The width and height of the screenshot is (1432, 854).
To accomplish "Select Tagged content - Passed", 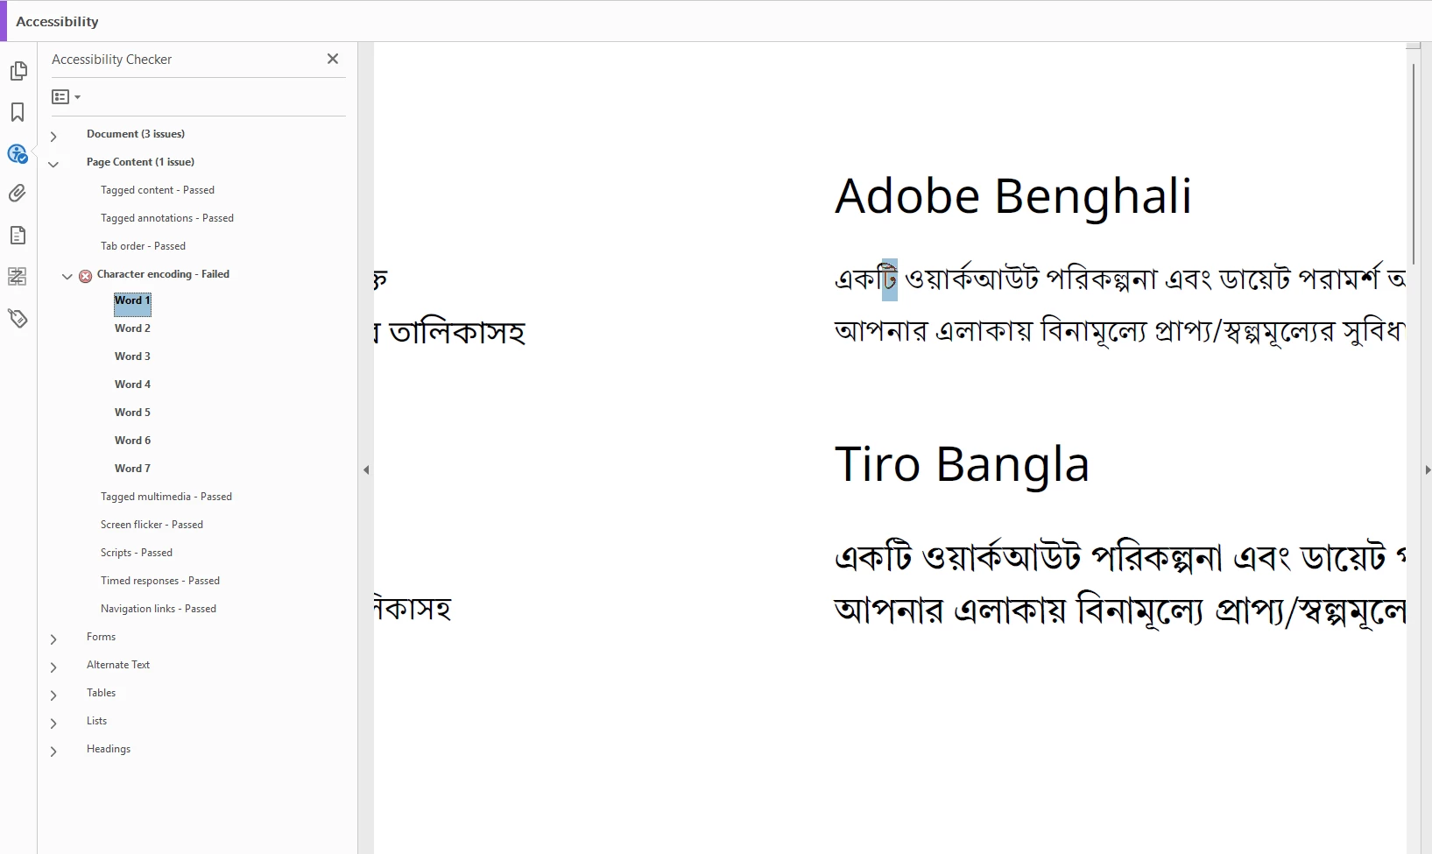I will tap(158, 190).
